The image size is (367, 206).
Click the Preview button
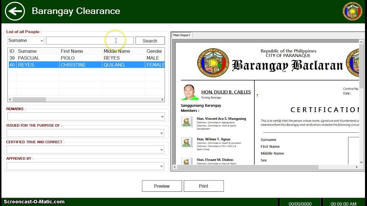[x=162, y=186]
